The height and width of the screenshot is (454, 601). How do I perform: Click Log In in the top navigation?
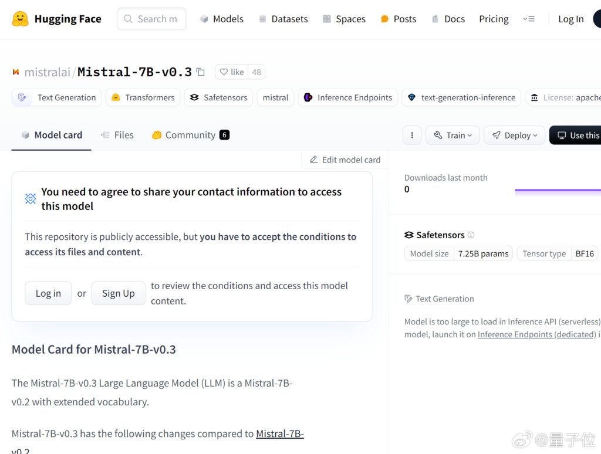pos(570,19)
